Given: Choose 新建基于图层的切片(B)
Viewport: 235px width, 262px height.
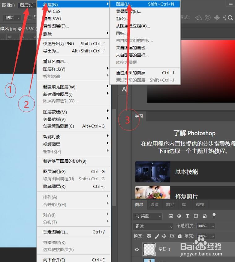Looking at the screenshot, I should (x=73, y=161).
